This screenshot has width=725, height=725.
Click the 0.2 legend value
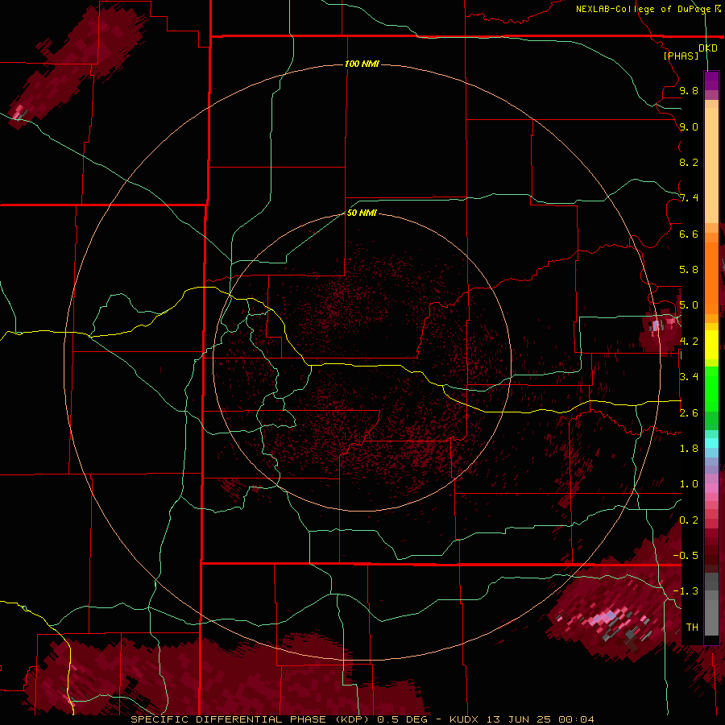689,520
